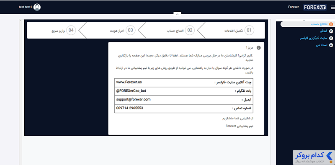Click the Forexer text next to the logo
The image size is (335, 165).
pyautogui.click(x=294, y=7)
